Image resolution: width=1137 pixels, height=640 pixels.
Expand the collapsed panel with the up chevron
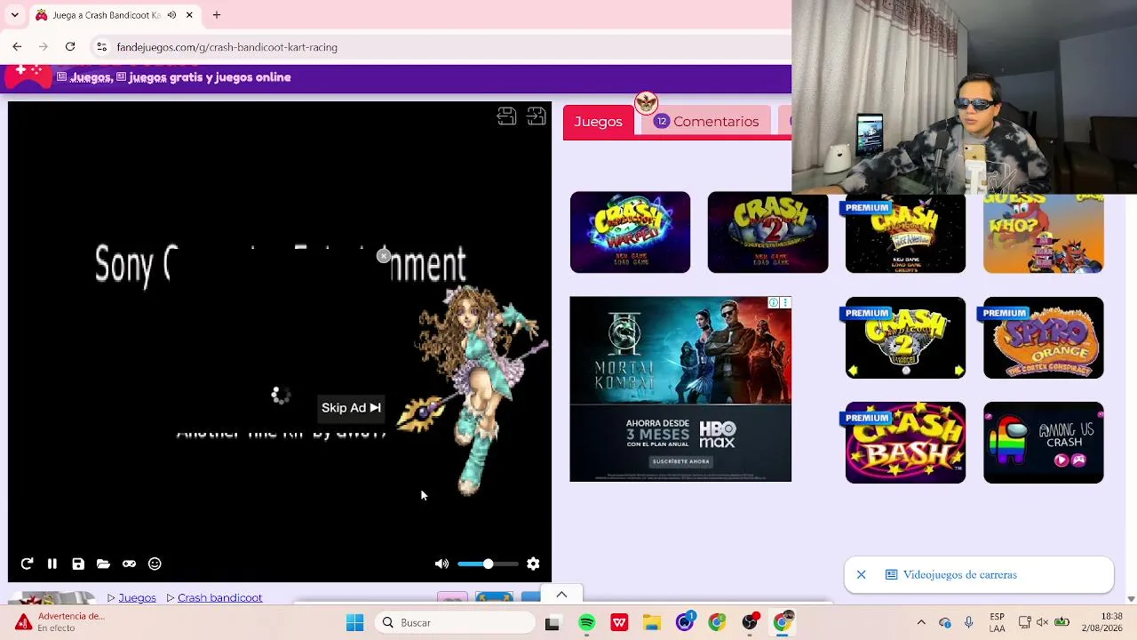coord(561,595)
